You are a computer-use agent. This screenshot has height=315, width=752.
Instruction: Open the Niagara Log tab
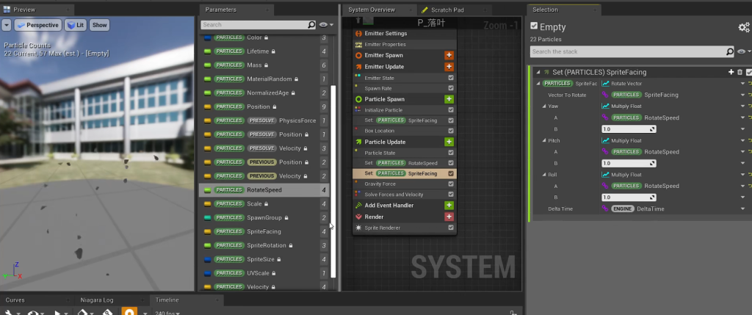[98, 300]
